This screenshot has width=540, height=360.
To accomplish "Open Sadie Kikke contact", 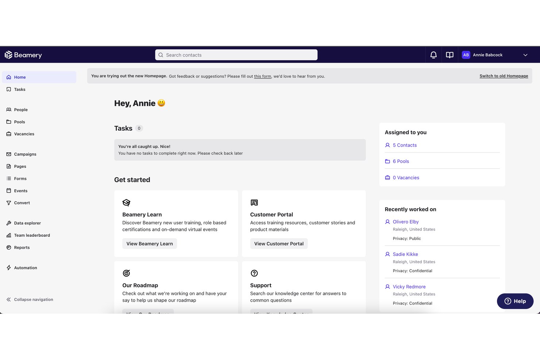I will click(x=405, y=254).
